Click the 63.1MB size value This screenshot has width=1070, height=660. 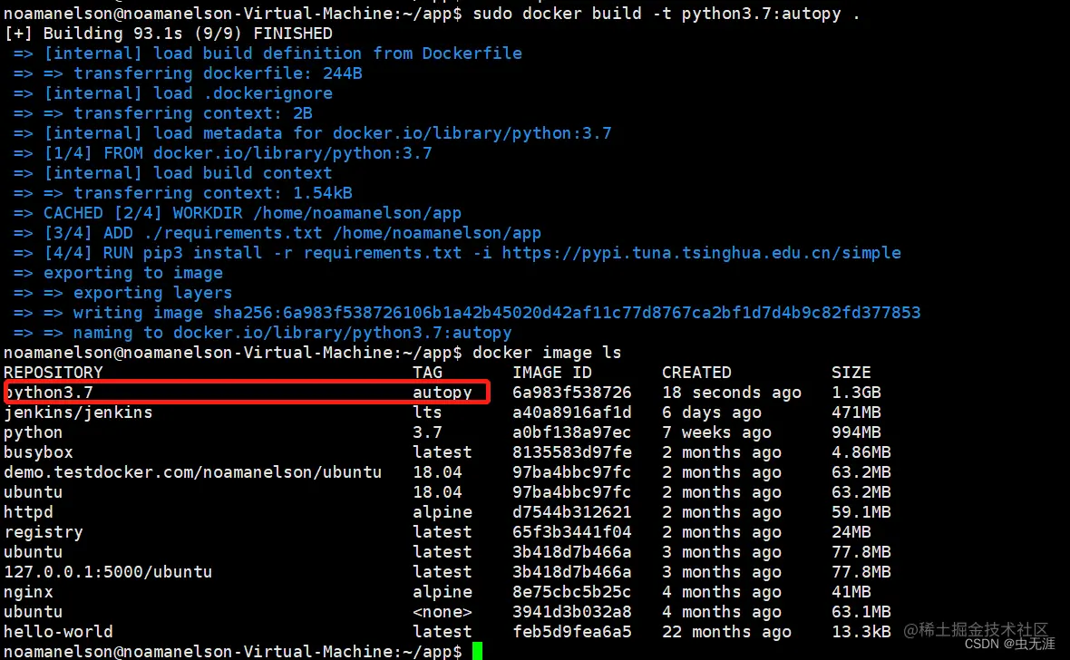click(x=861, y=612)
